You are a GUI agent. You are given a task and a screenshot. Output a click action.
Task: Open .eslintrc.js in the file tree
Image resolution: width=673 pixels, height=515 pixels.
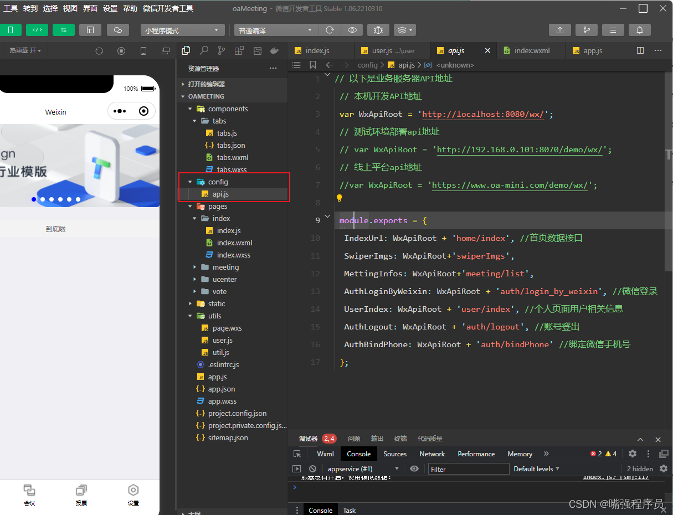click(x=232, y=364)
